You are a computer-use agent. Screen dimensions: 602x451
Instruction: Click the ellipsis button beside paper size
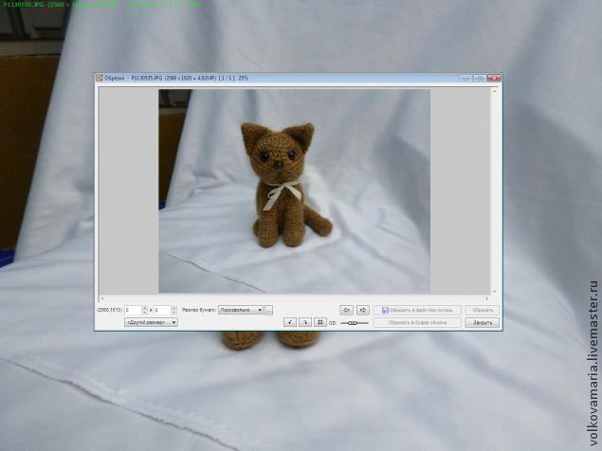click(269, 310)
